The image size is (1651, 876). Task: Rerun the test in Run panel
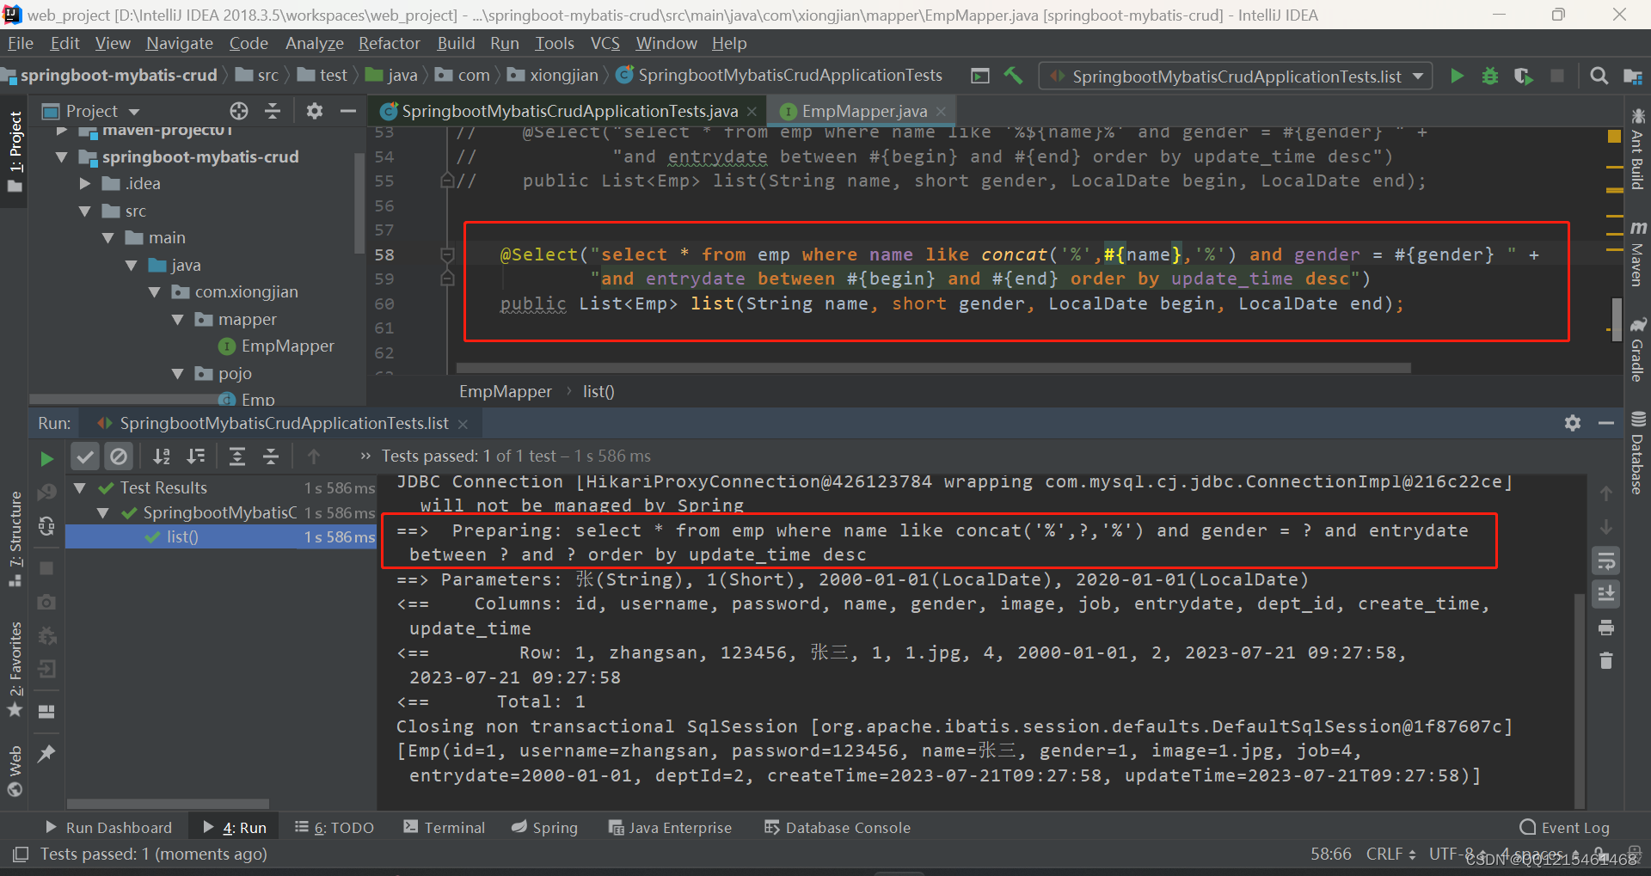pos(46,458)
